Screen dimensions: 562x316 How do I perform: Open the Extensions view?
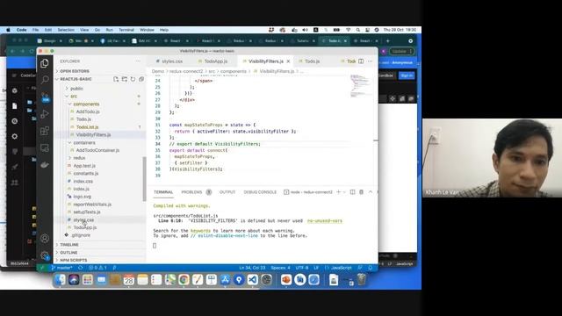point(45,131)
